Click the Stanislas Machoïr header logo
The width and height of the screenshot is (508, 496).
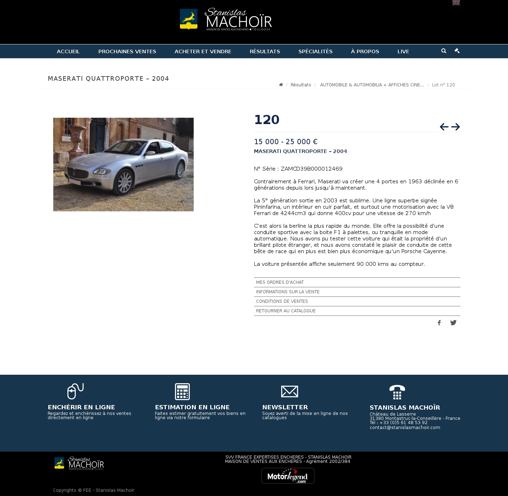coord(226,19)
